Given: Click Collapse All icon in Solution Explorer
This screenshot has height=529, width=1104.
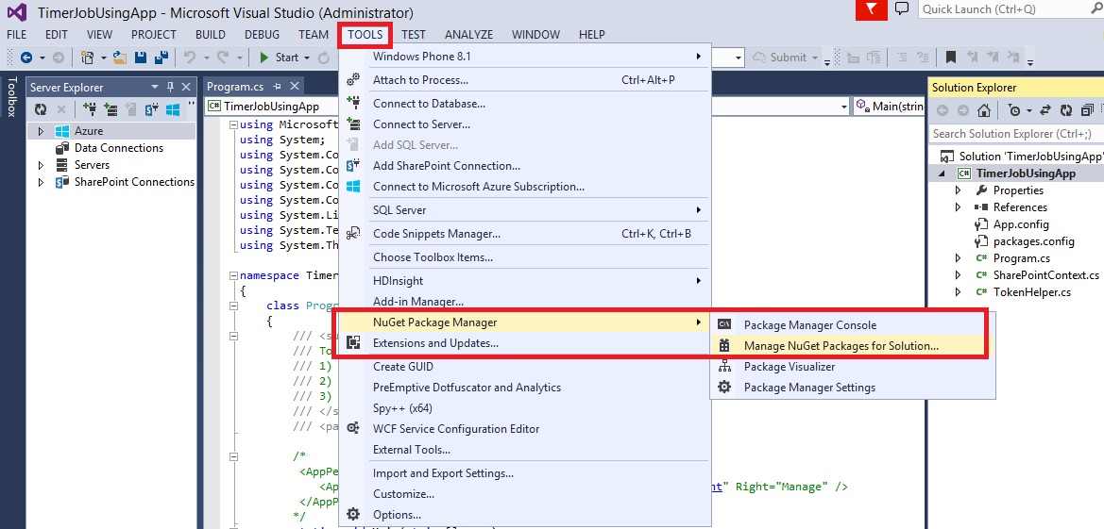Looking at the screenshot, I should pyautogui.click(x=1087, y=110).
